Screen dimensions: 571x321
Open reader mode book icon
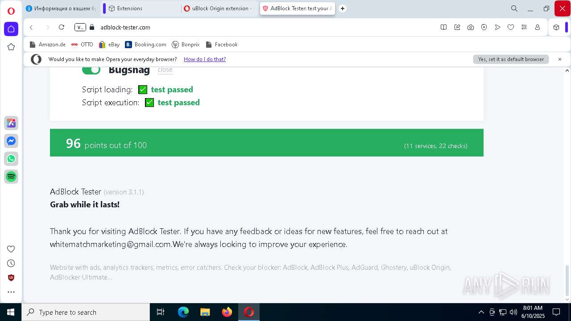443,27
